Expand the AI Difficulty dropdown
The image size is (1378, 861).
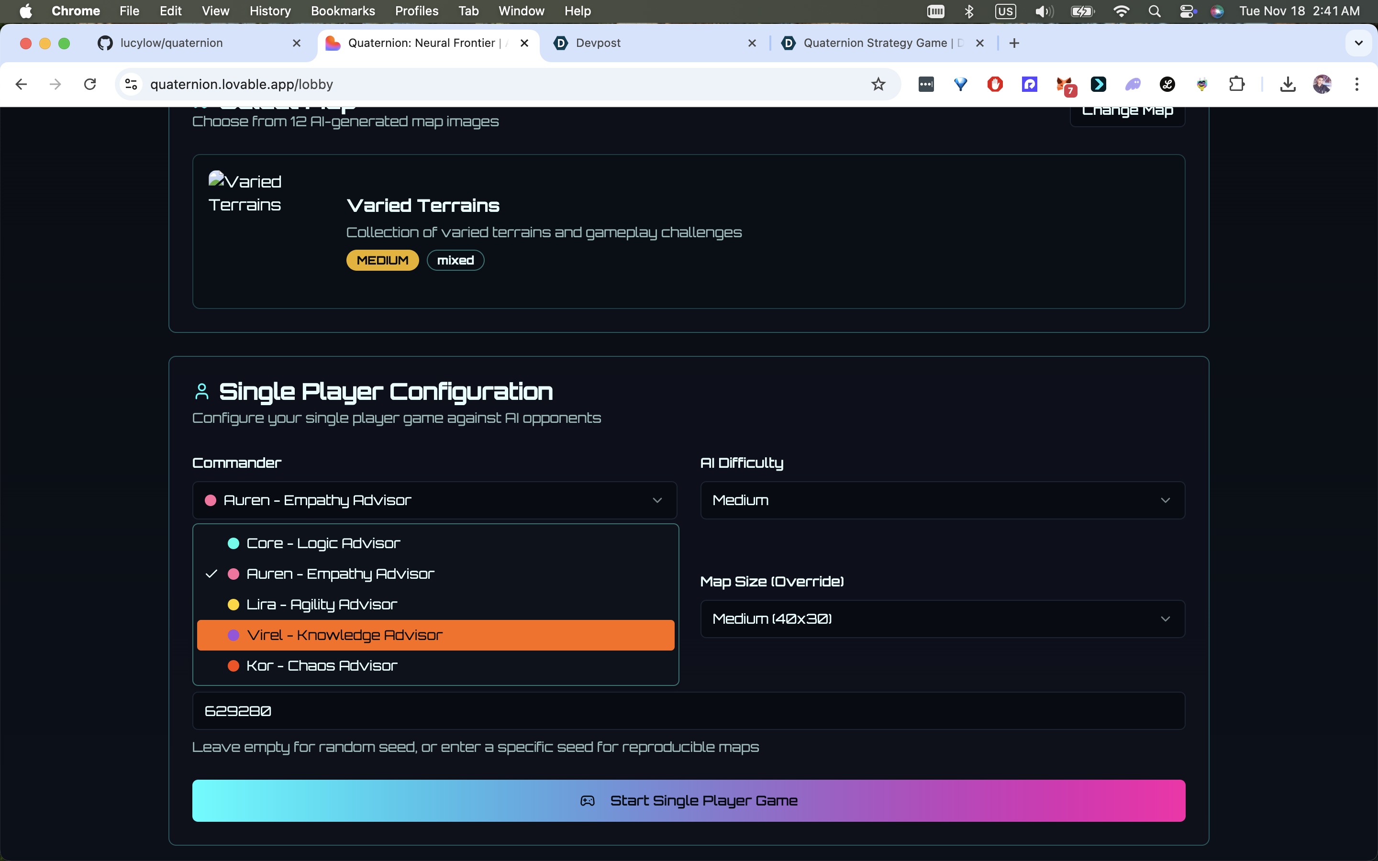(942, 500)
